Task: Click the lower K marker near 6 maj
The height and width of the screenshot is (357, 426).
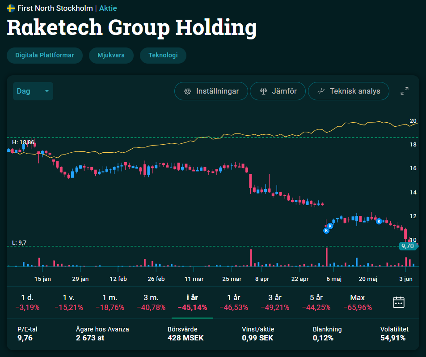Action: click(x=326, y=231)
